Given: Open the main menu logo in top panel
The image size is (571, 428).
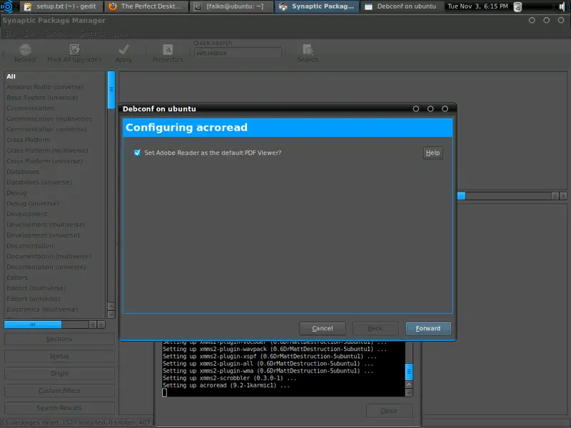Looking at the screenshot, I should (x=7, y=6).
